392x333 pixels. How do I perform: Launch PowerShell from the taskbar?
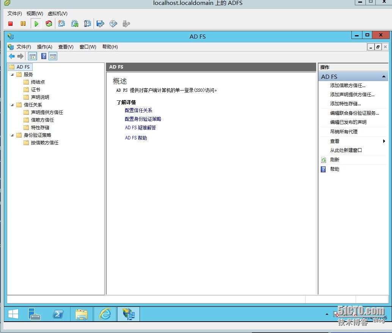pyautogui.click(x=58, y=314)
